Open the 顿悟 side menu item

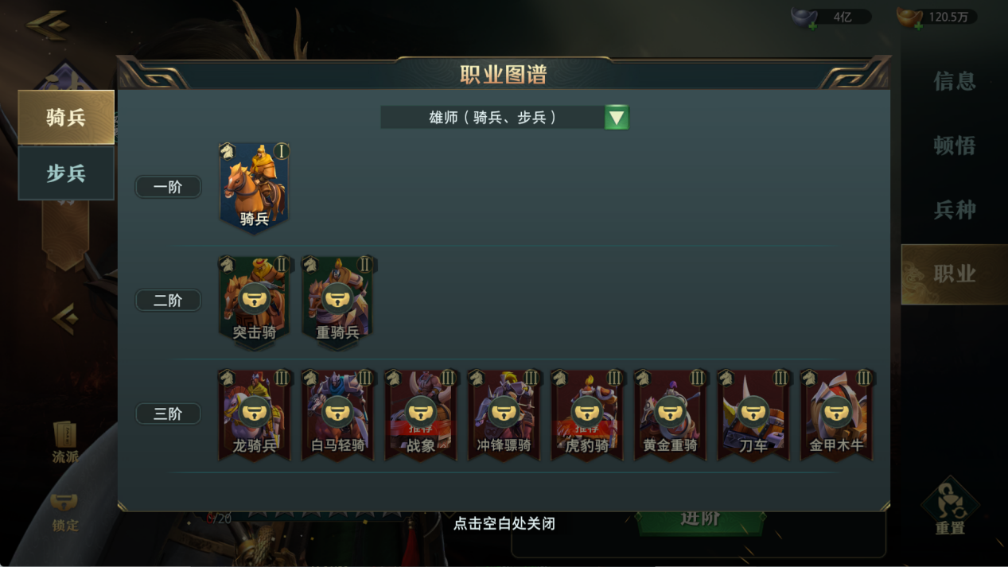954,146
